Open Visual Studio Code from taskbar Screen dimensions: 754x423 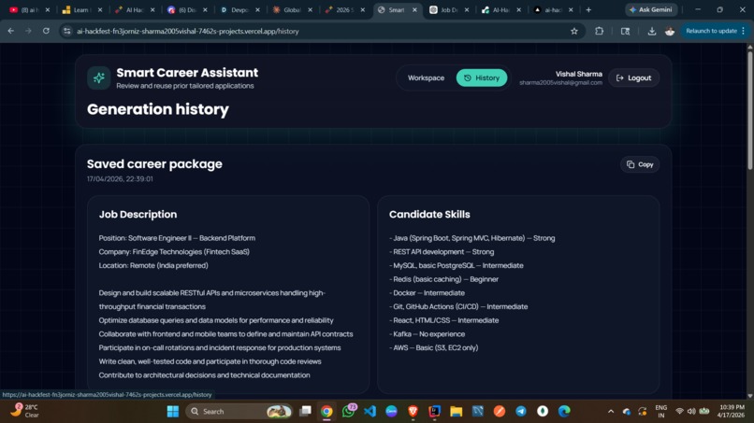click(x=370, y=411)
